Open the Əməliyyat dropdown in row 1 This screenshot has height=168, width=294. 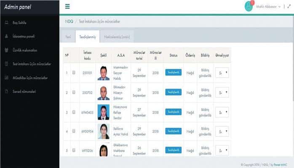[222, 73]
